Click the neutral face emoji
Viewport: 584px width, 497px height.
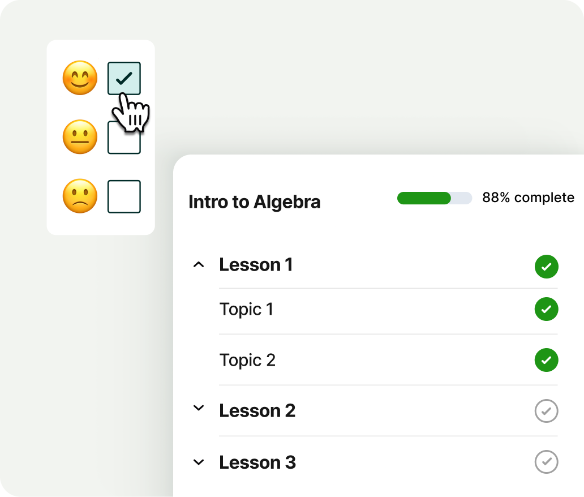click(x=80, y=137)
